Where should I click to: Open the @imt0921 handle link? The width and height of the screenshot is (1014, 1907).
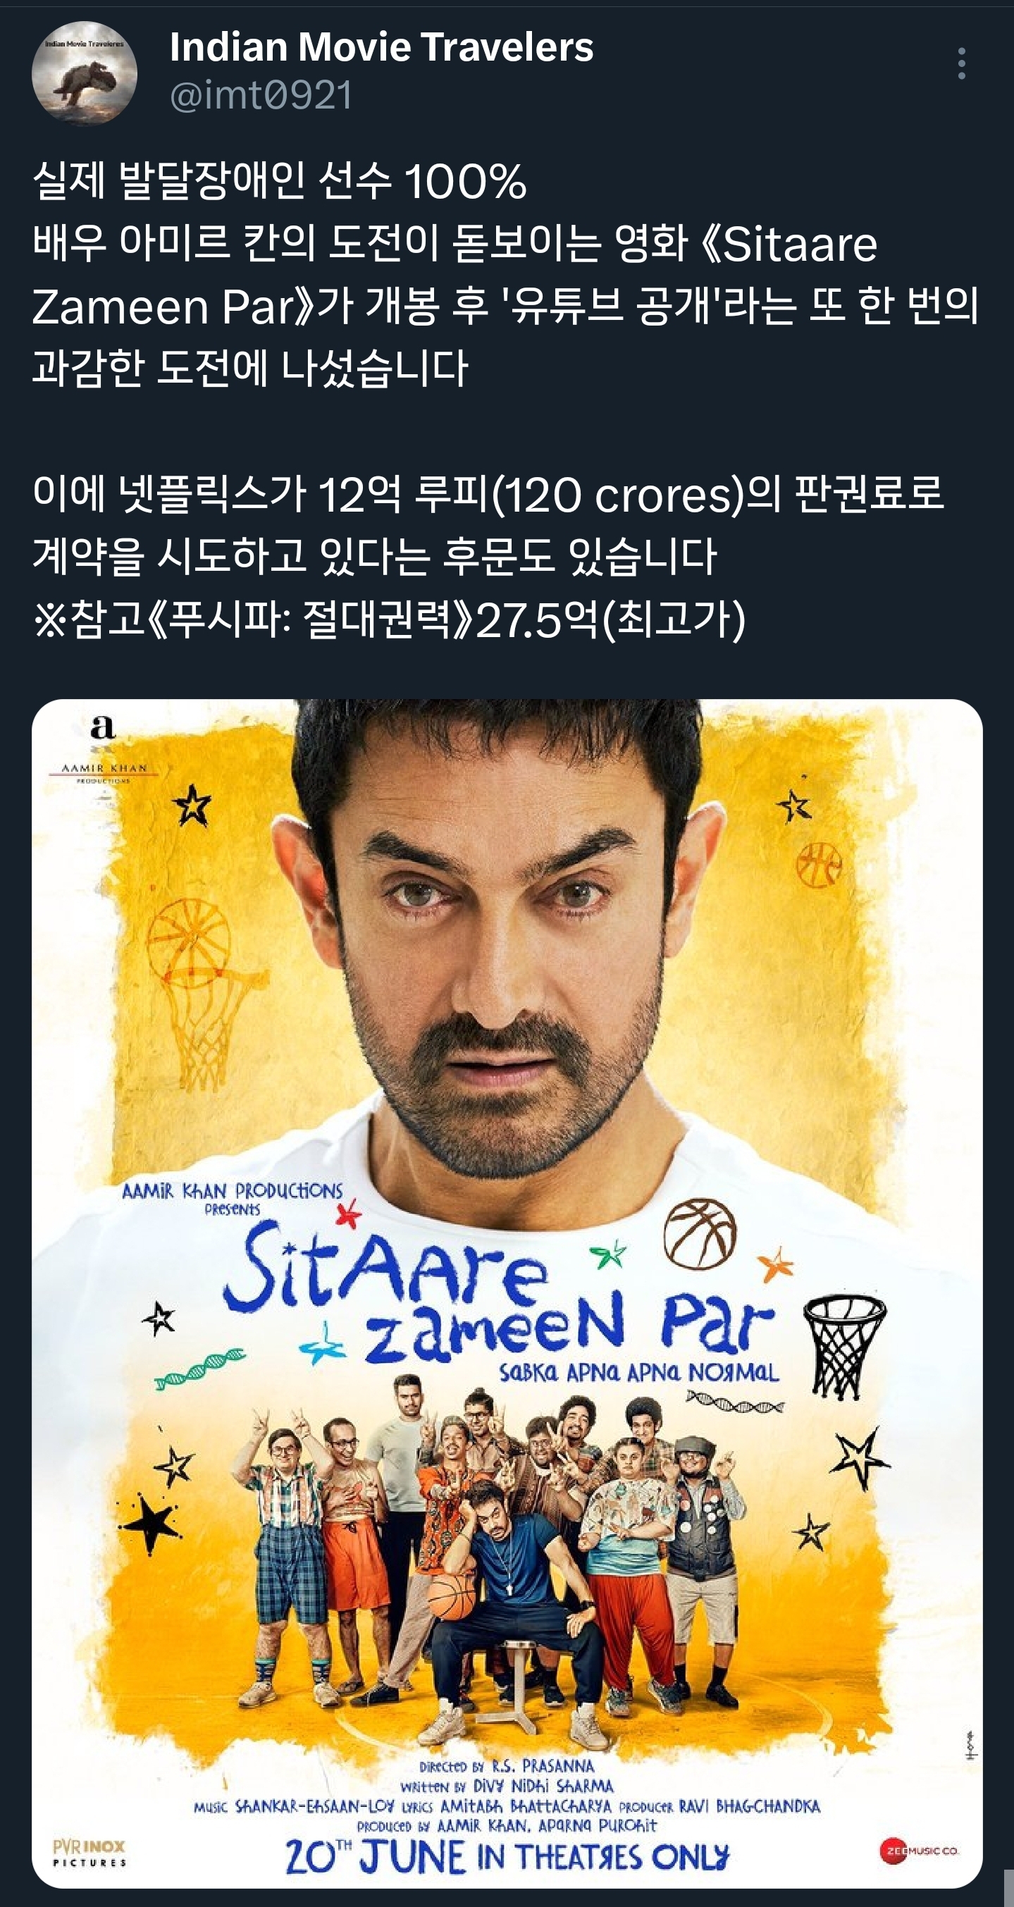pyautogui.click(x=261, y=96)
